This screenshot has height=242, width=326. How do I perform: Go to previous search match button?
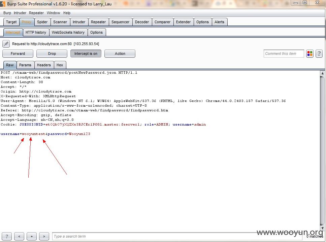pos(19,236)
